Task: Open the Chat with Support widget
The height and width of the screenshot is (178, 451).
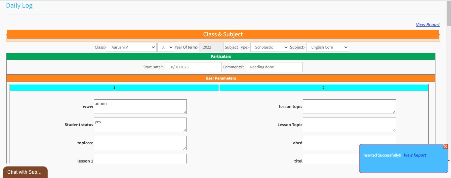Action: (x=25, y=172)
